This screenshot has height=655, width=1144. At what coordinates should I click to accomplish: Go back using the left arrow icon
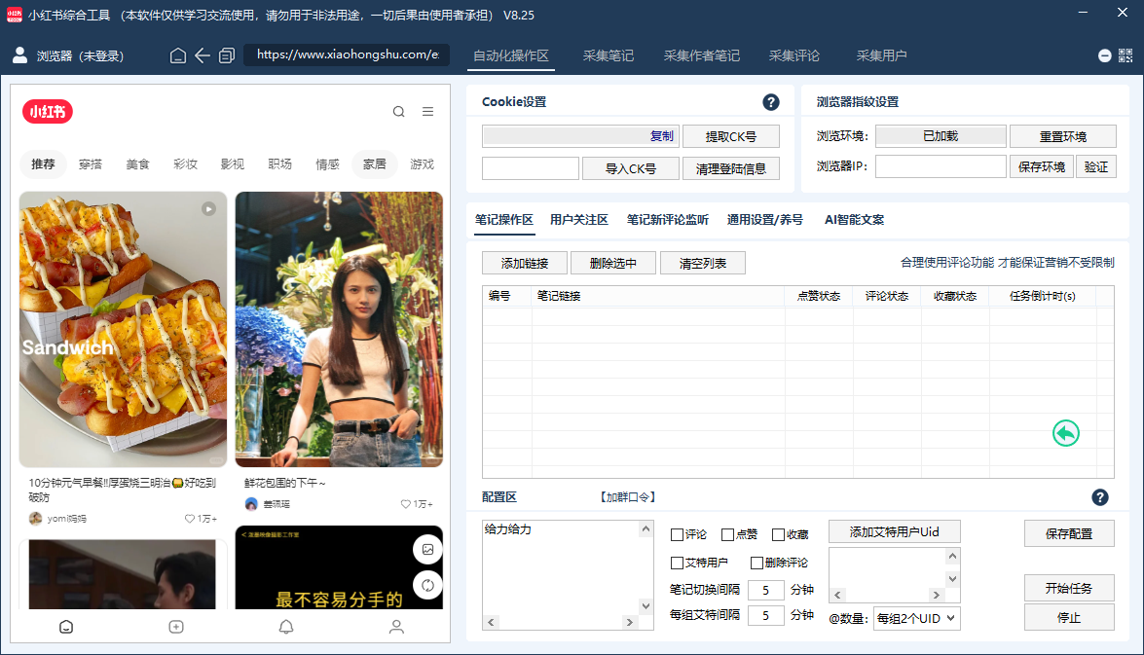coord(203,55)
